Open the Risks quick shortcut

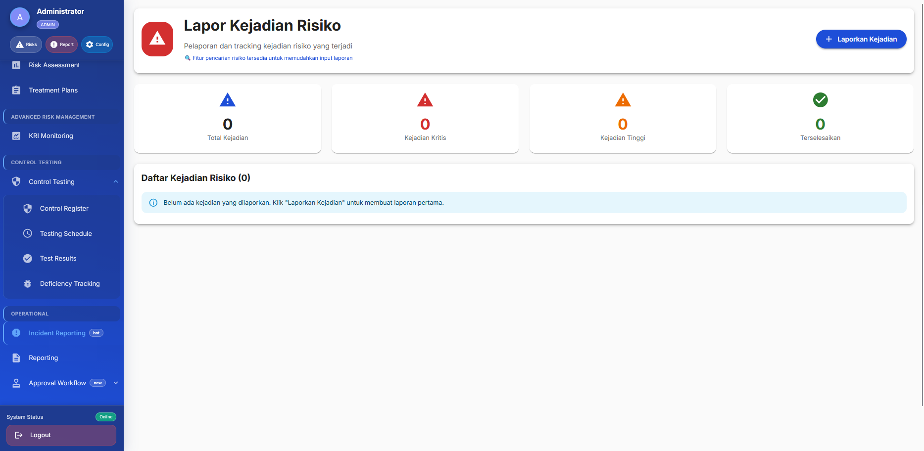[x=26, y=45]
